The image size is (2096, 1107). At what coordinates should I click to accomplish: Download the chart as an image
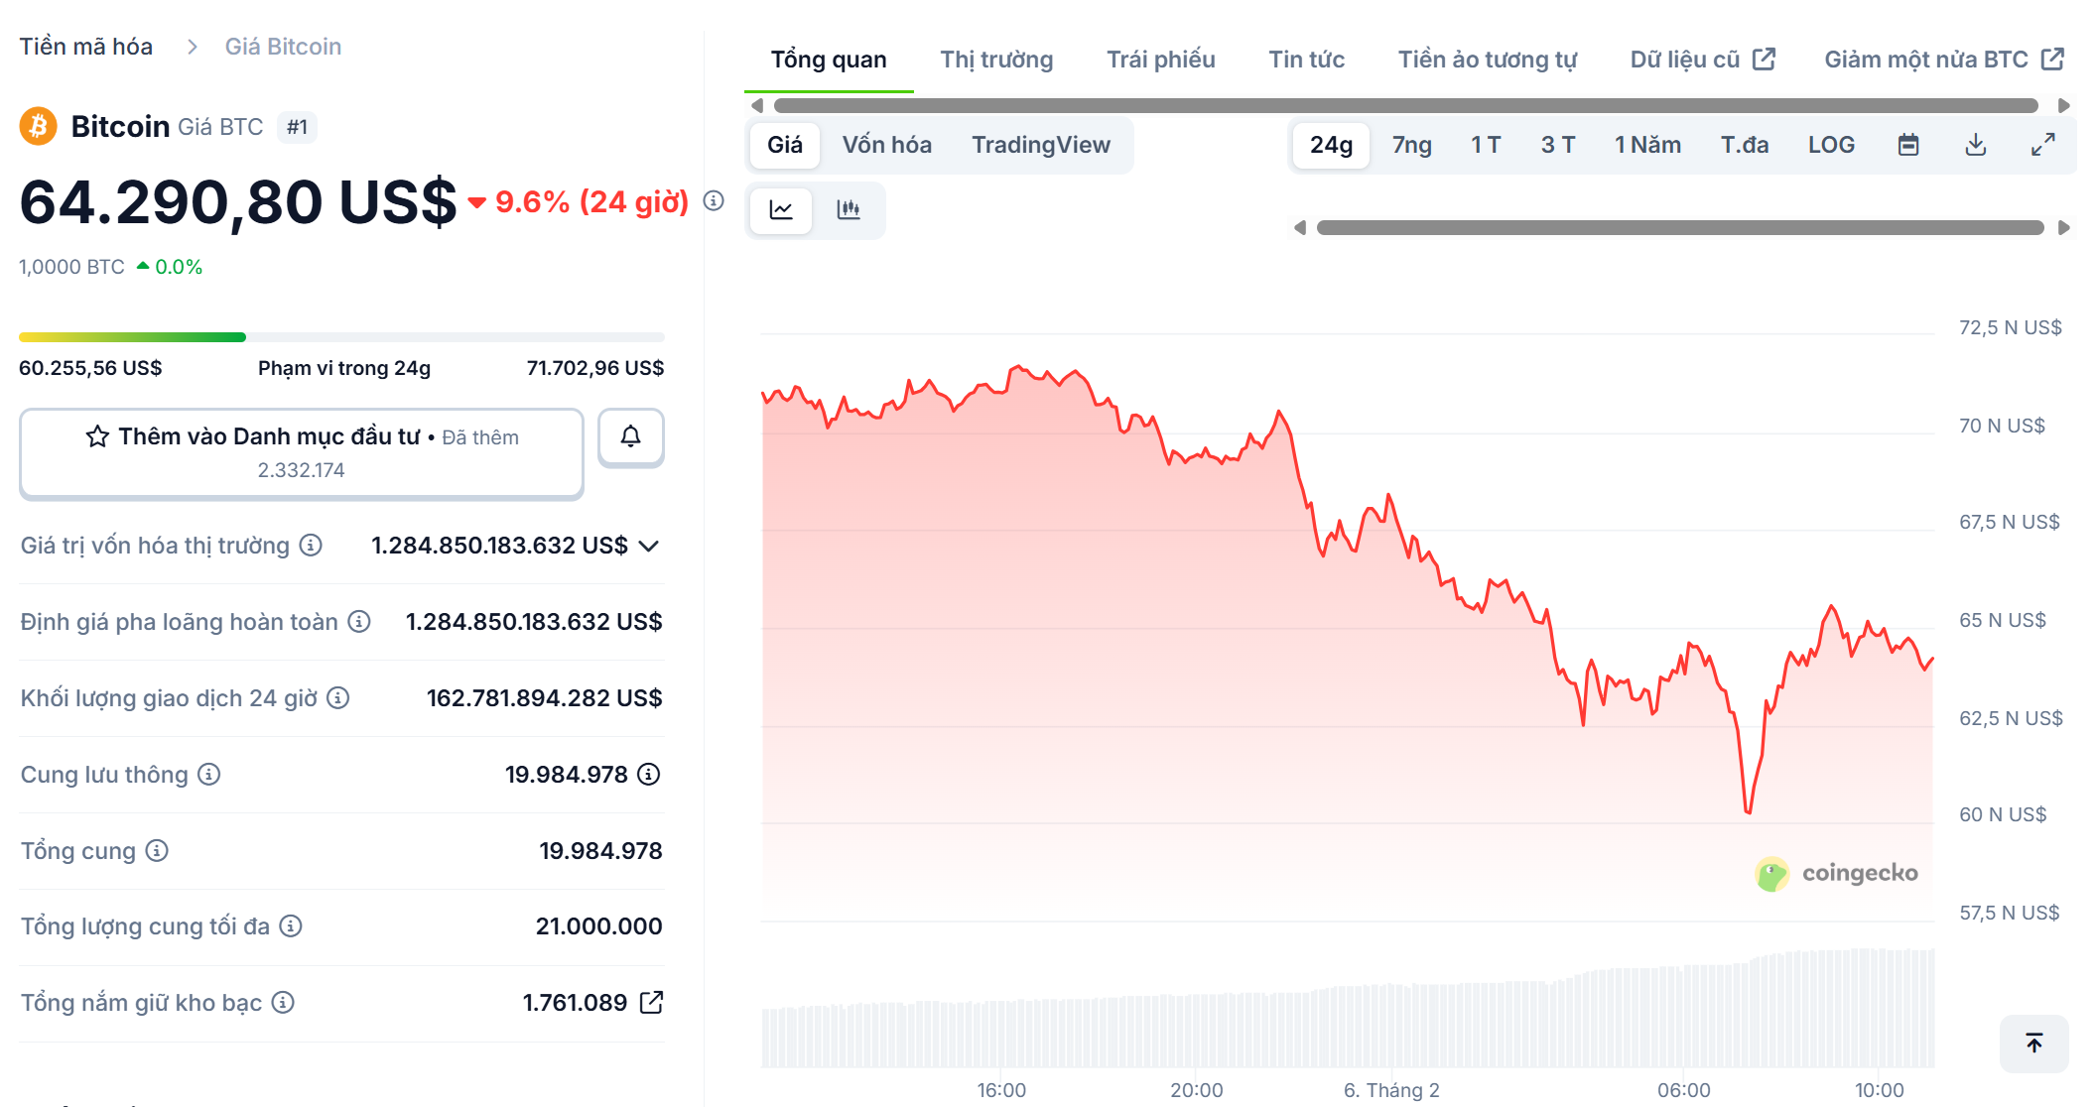[x=1976, y=144]
